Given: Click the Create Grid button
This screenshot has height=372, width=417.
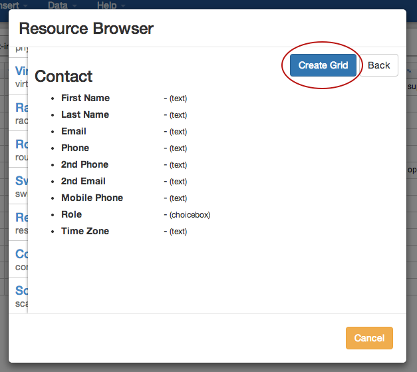Looking at the screenshot, I should click(323, 65).
